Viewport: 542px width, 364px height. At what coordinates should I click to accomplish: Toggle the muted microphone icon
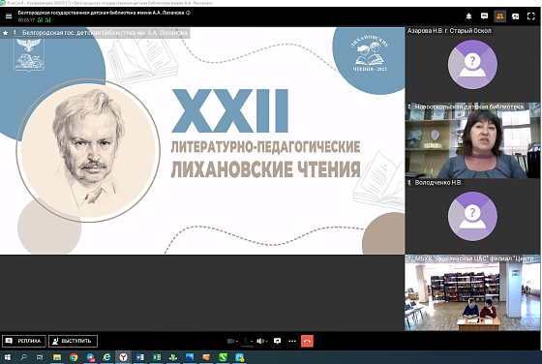click(246, 341)
